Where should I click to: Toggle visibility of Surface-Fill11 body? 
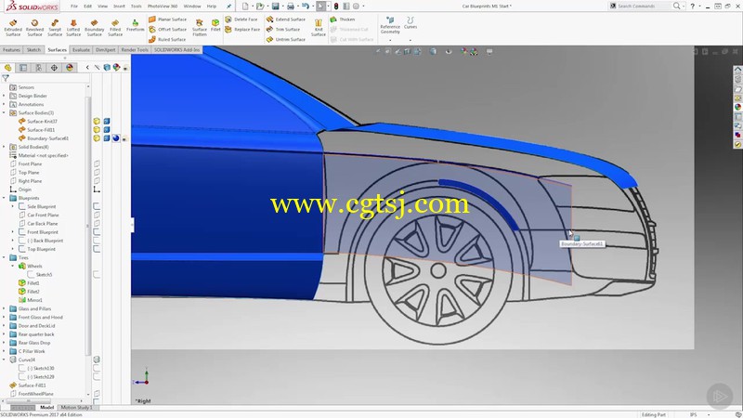click(x=97, y=130)
